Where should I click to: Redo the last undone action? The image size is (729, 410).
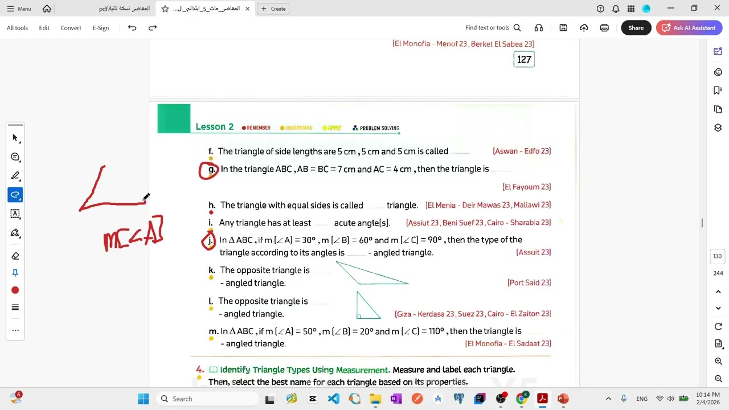pos(153,28)
